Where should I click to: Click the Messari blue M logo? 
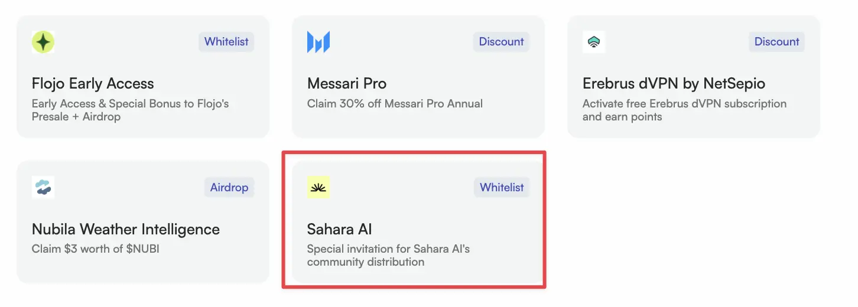pos(318,42)
